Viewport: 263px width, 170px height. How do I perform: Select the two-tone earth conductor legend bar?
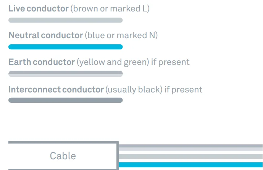pyautogui.click(x=65, y=74)
